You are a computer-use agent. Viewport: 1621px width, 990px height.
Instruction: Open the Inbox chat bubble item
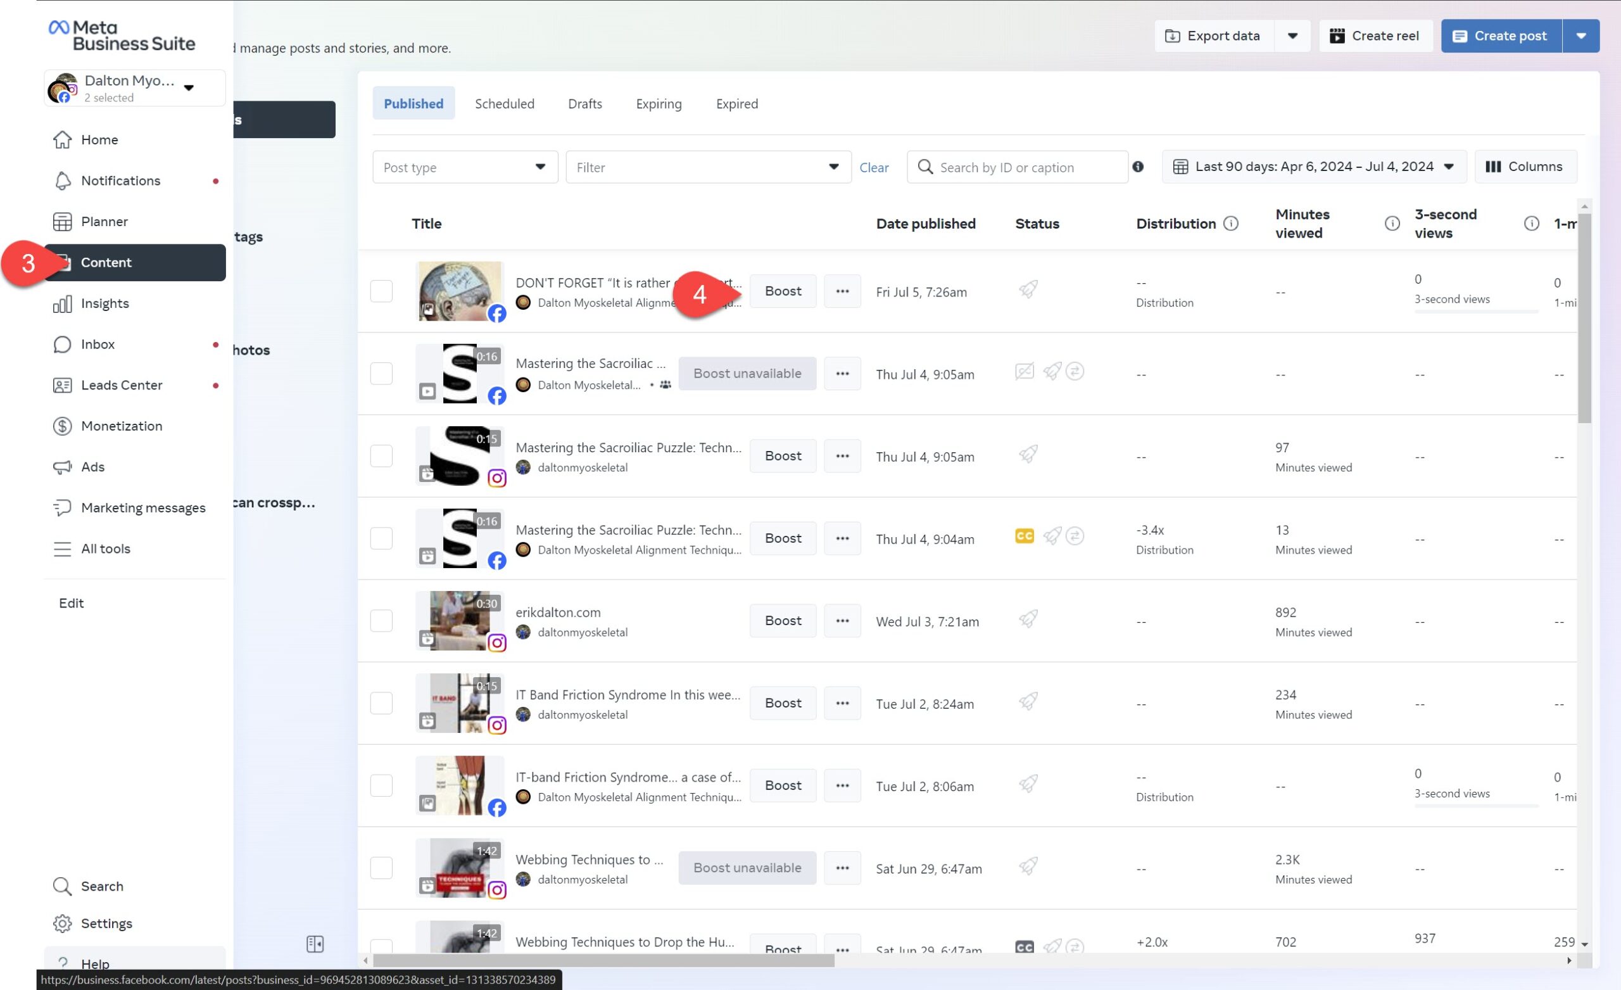[x=135, y=345]
